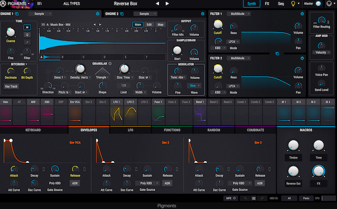The width and height of the screenshot is (337, 209).
Task: Go to the previous preset arrow
Action: click(157, 4)
